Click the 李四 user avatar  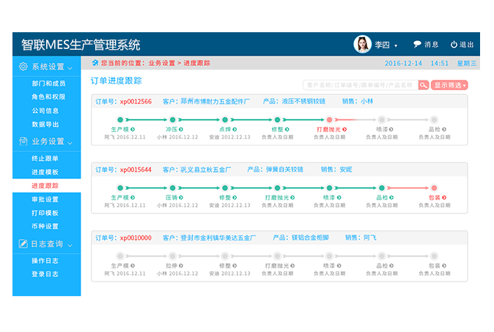click(x=362, y=45)
